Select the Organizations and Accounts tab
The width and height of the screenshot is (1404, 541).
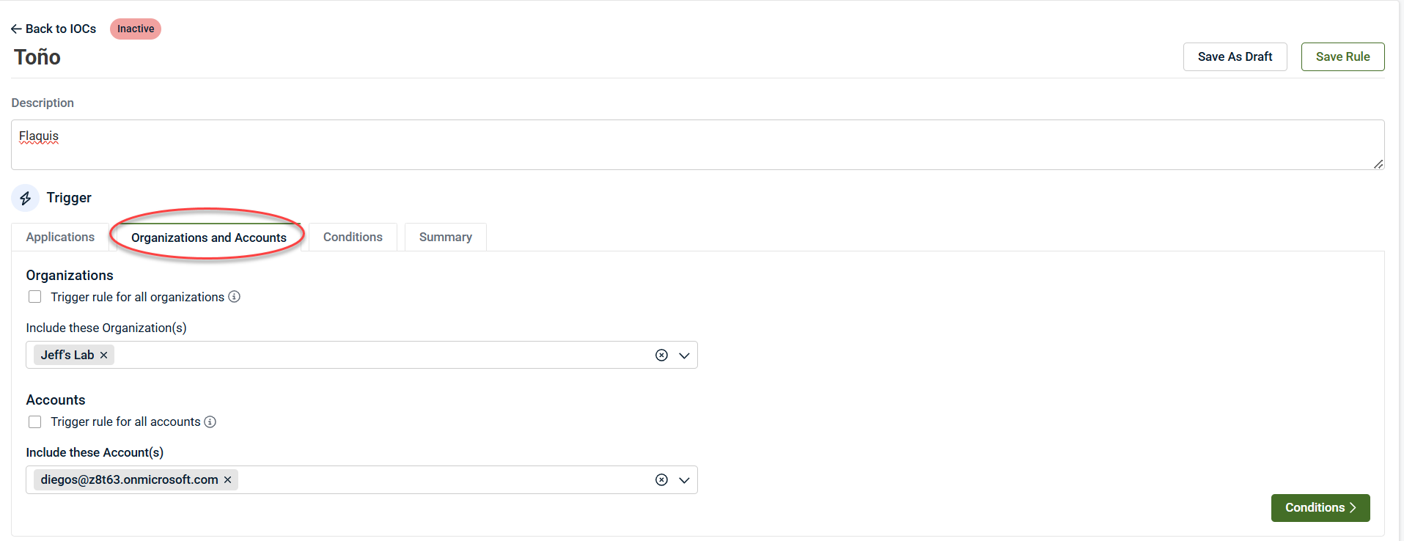click(x=208, y=238)
